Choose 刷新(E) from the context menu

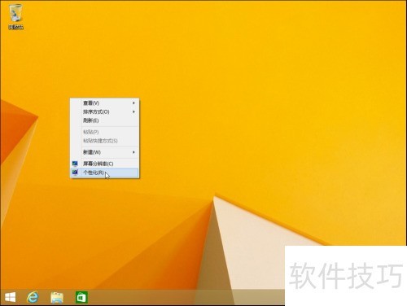[x=105, y=120]
